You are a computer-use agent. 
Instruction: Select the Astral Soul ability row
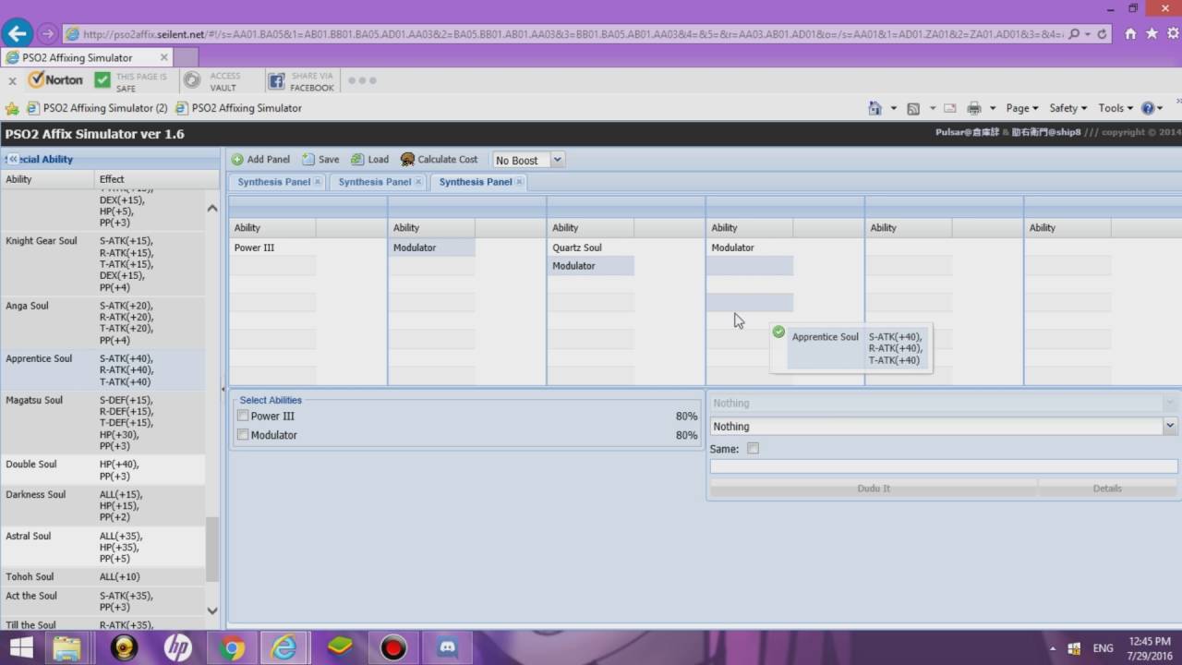103,547
